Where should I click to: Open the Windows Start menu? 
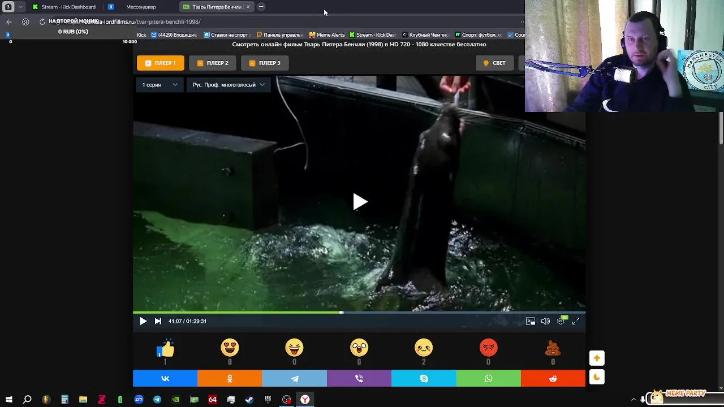pyautogui.click(x=9, y=400)
